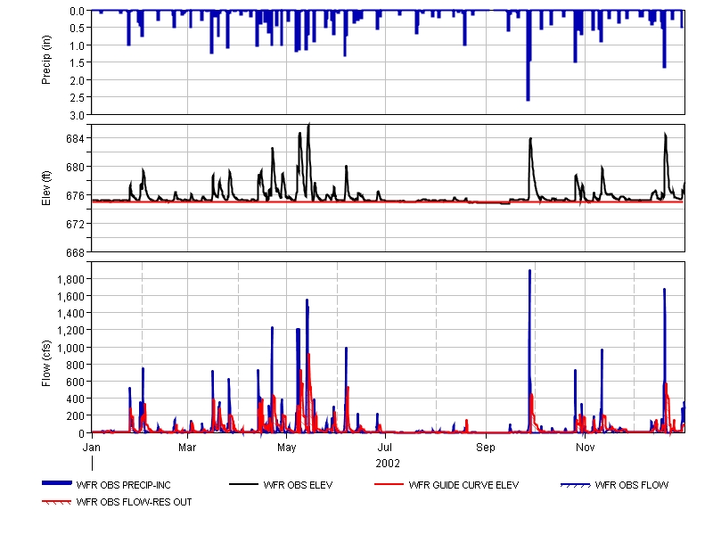Viewport: 713px width, 559px height.
Task: Click the Jan tick label on time axis
Action: click(x=92, y=446)
